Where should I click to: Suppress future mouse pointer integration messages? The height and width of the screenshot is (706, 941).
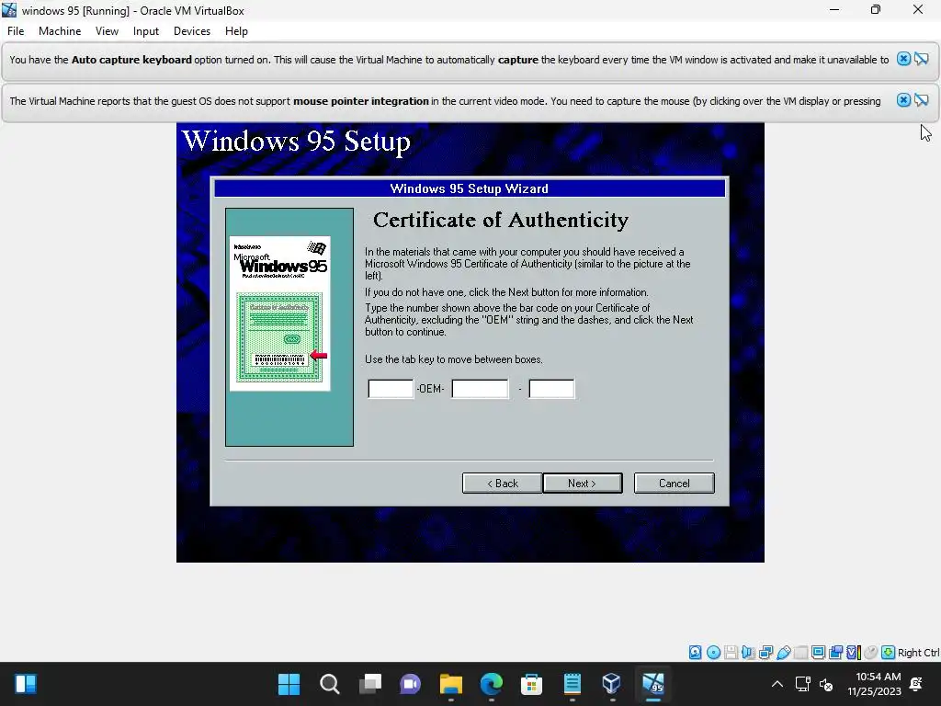tap(921, 100)
